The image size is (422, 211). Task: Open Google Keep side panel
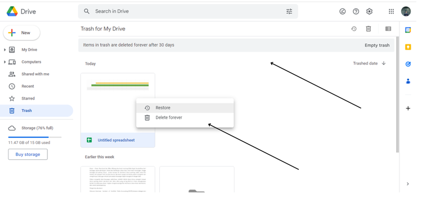[x=408, y=47]
